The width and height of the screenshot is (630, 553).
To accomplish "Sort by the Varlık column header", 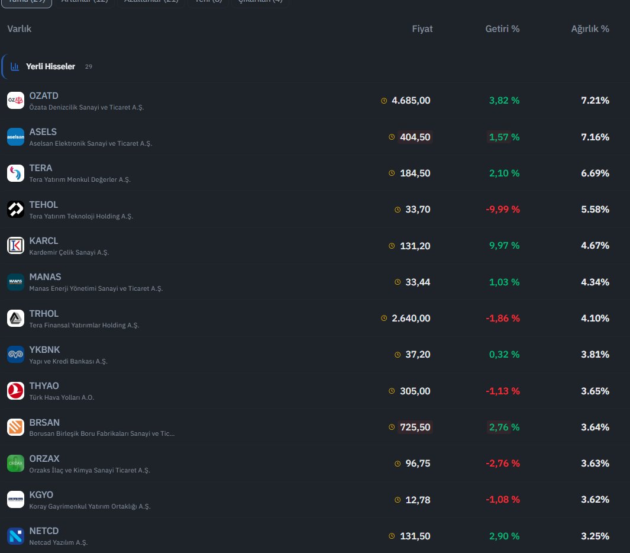I will pos(20,29).
